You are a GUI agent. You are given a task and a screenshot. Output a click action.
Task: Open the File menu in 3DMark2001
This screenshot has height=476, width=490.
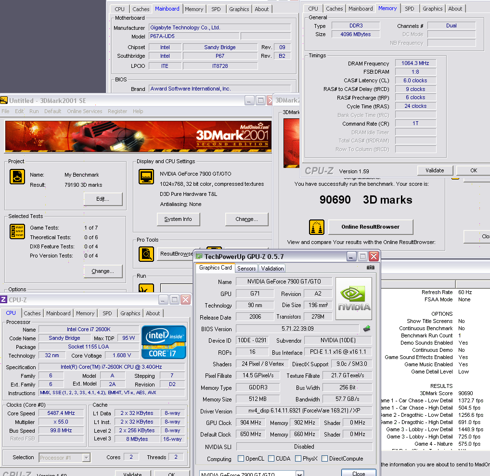point(5,111)
